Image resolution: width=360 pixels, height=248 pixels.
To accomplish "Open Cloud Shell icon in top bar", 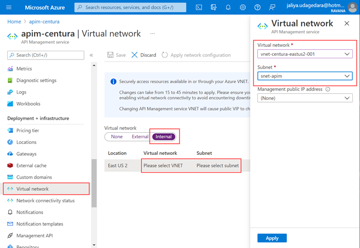I will tap(199, 8).
